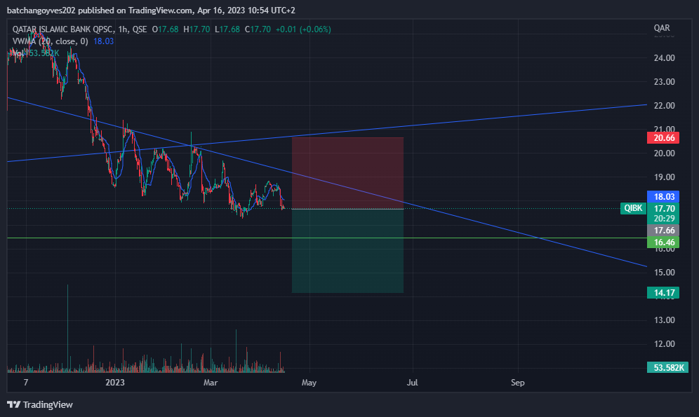Click the May label on time axis

point(309,383)
